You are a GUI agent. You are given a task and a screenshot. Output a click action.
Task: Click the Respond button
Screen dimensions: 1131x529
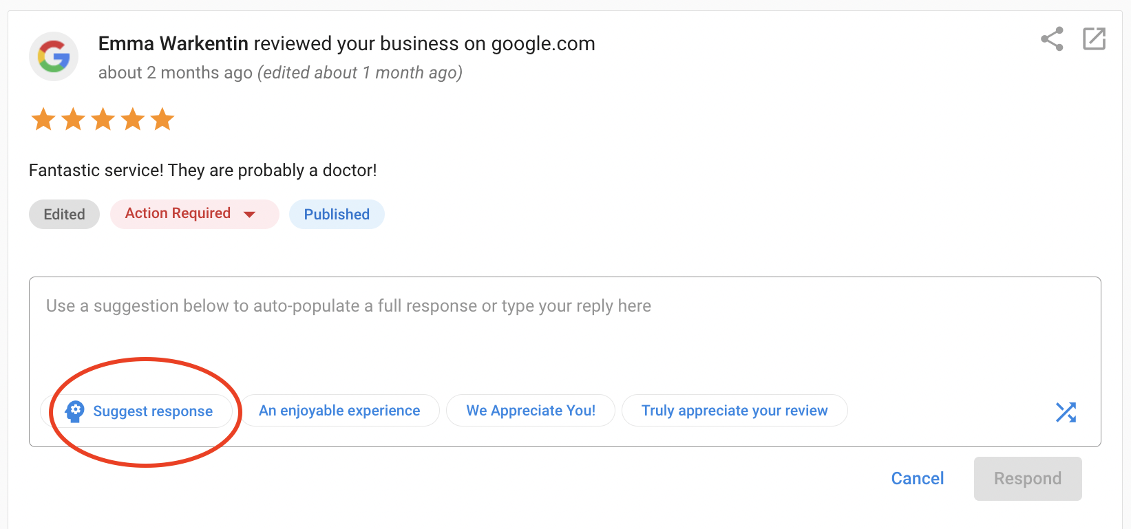(1027, 478)
